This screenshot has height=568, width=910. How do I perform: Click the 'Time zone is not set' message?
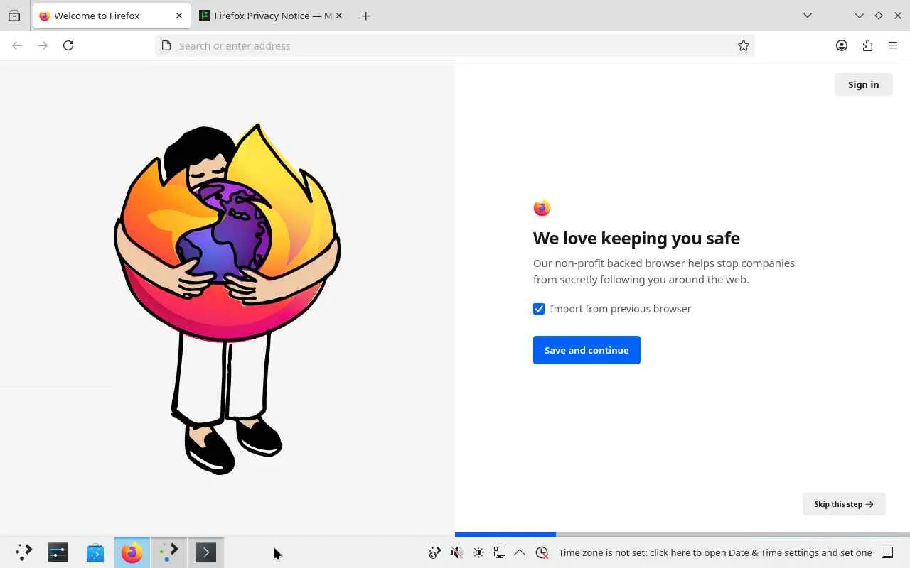[715, 552]
